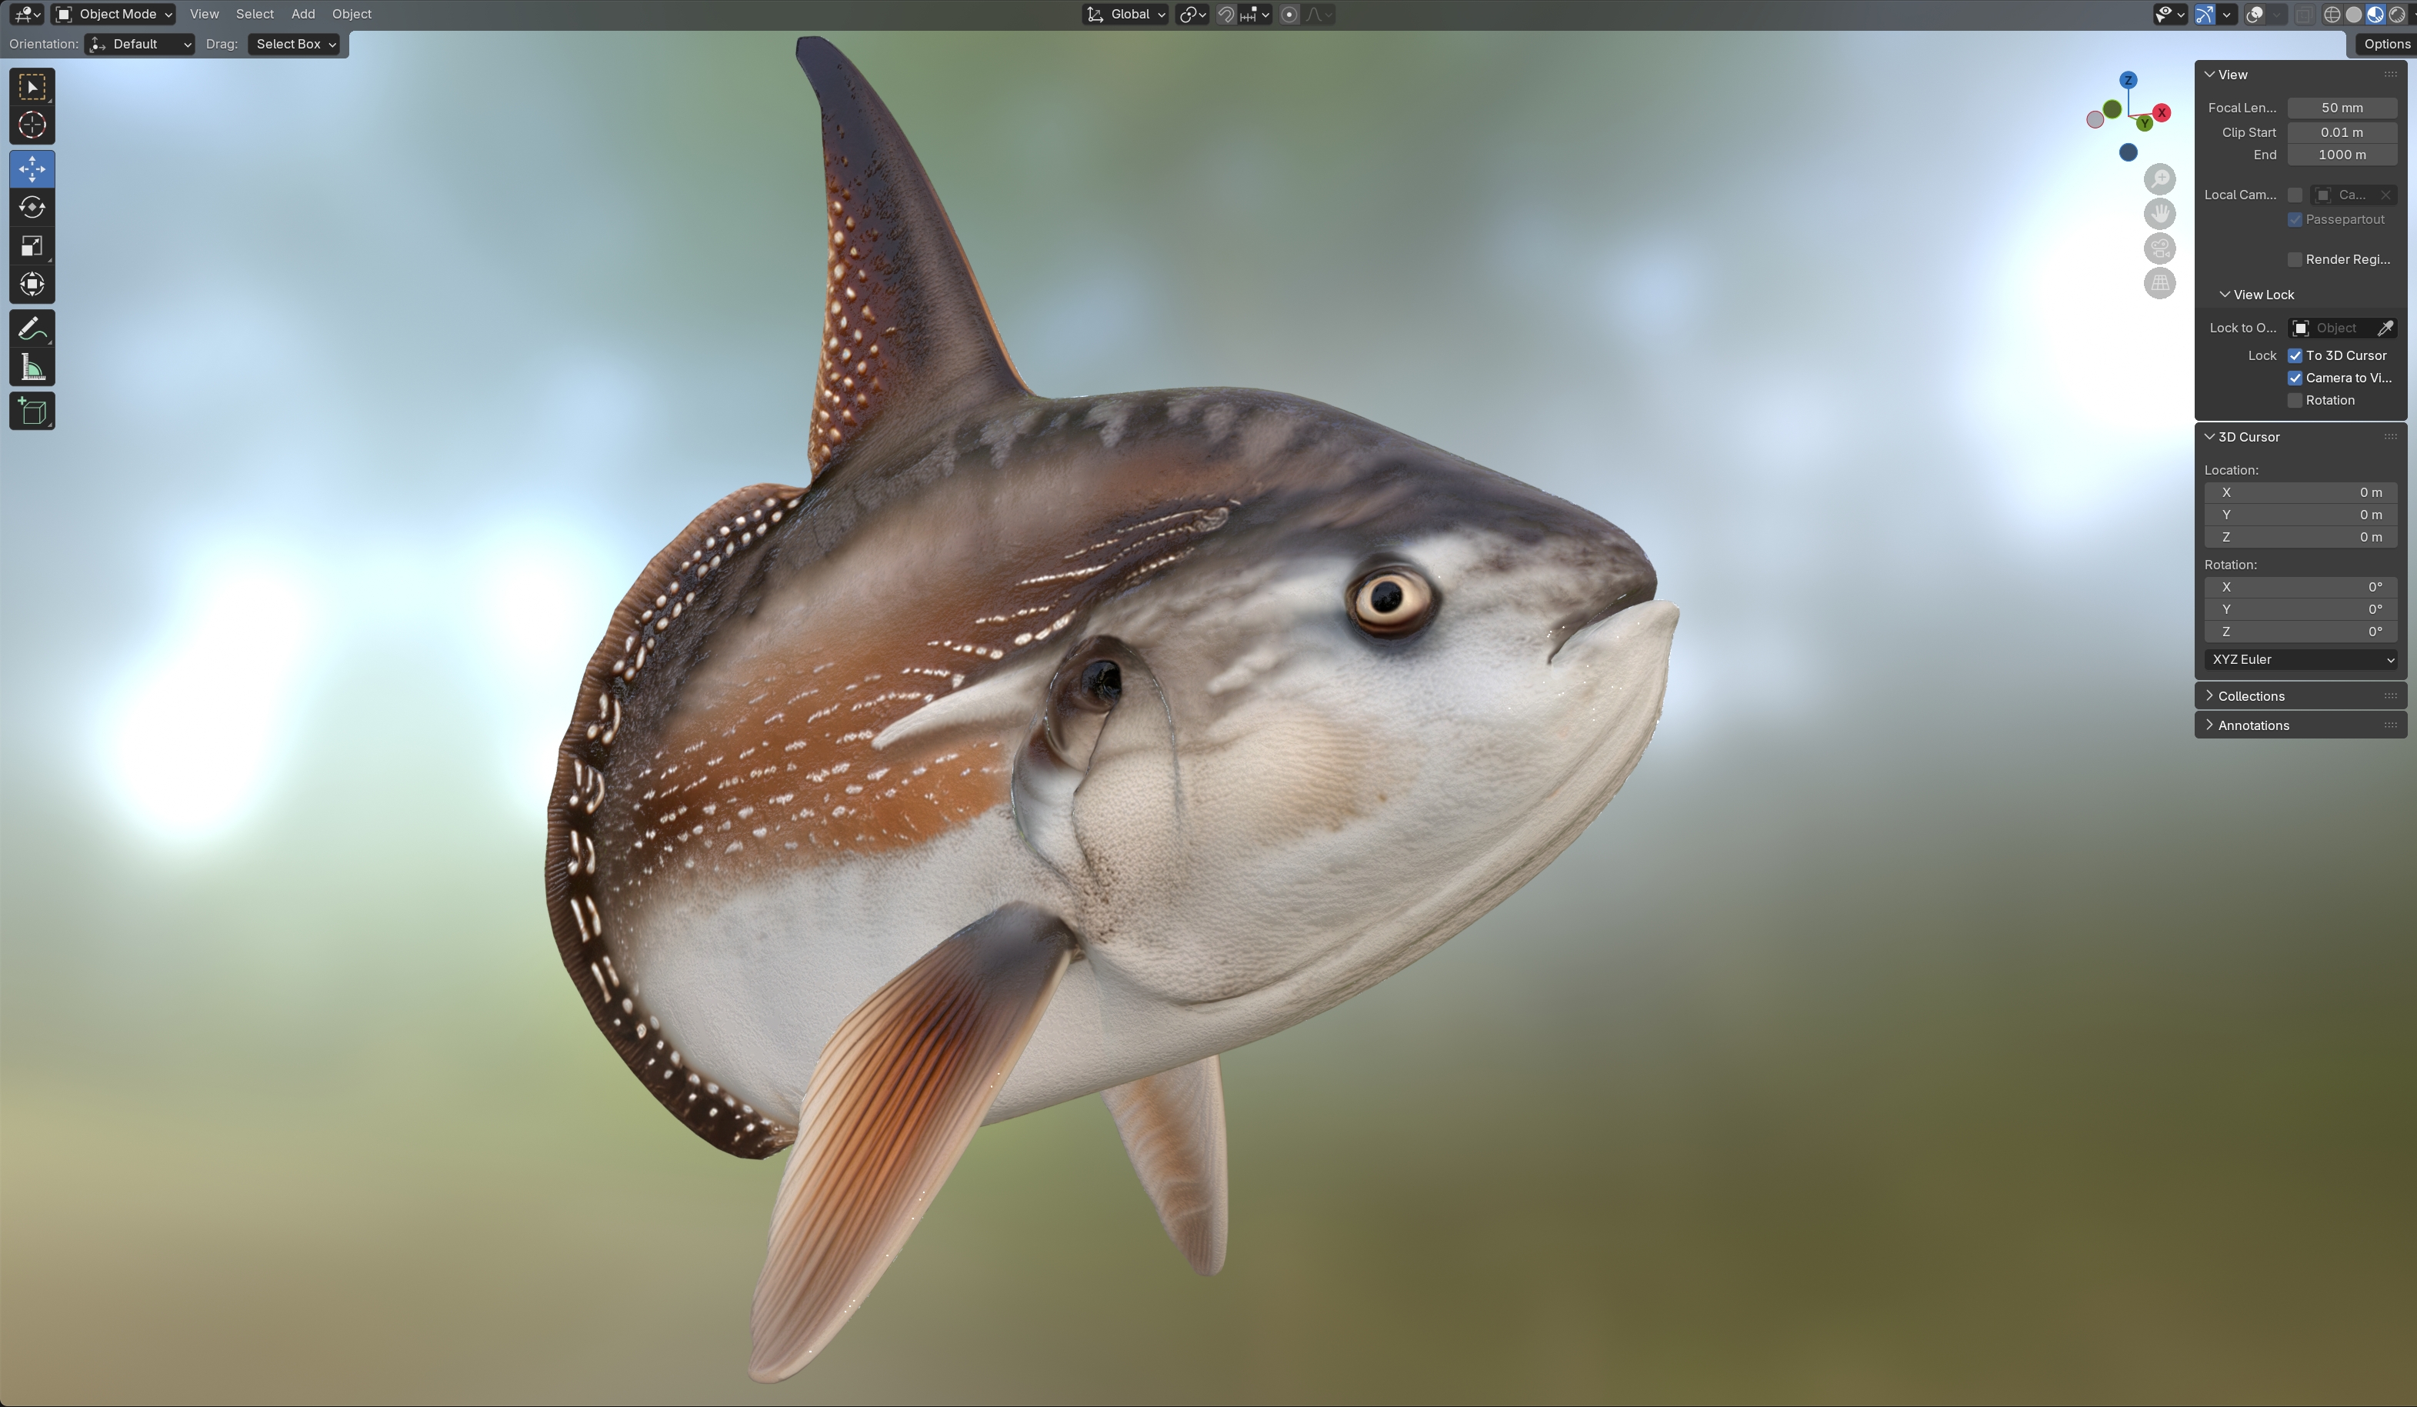
Task: Activate the Scale tool
Action: pos(32,246)
